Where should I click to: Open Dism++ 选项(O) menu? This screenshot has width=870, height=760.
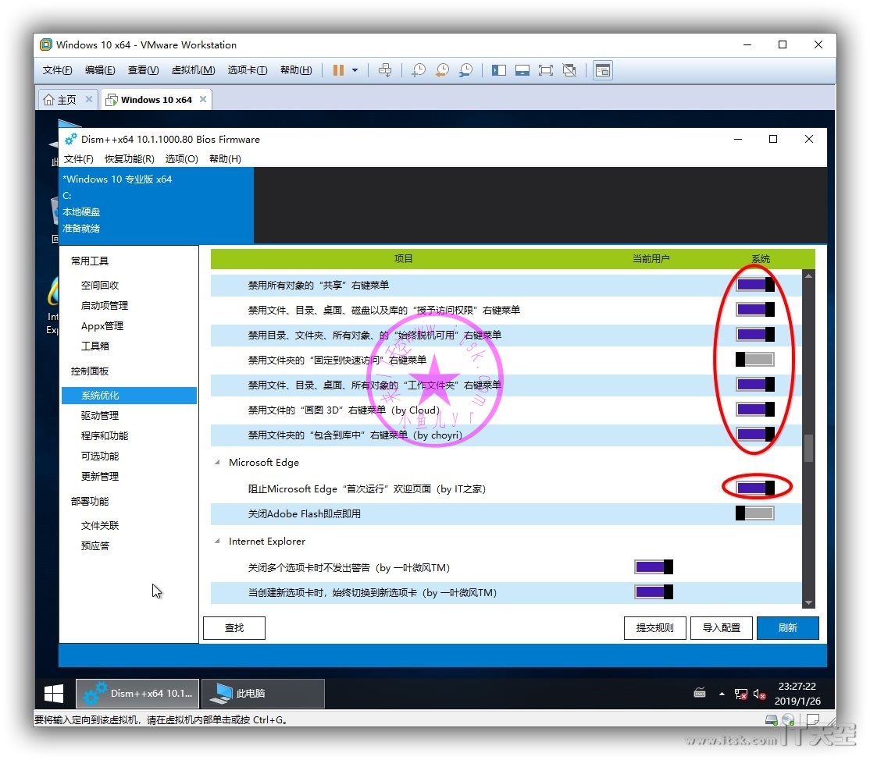(181, 159)
